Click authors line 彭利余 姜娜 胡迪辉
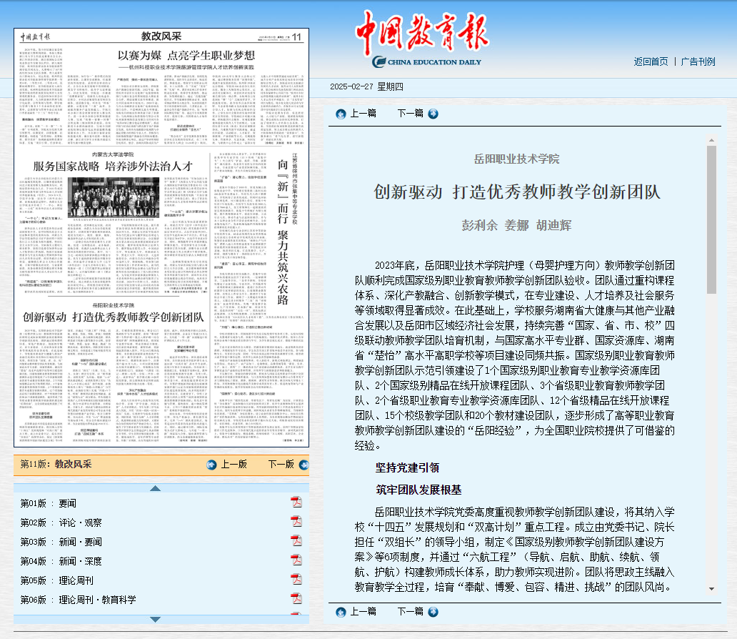The height and width of the screenshot is (639, 737). tap(516, 225)
